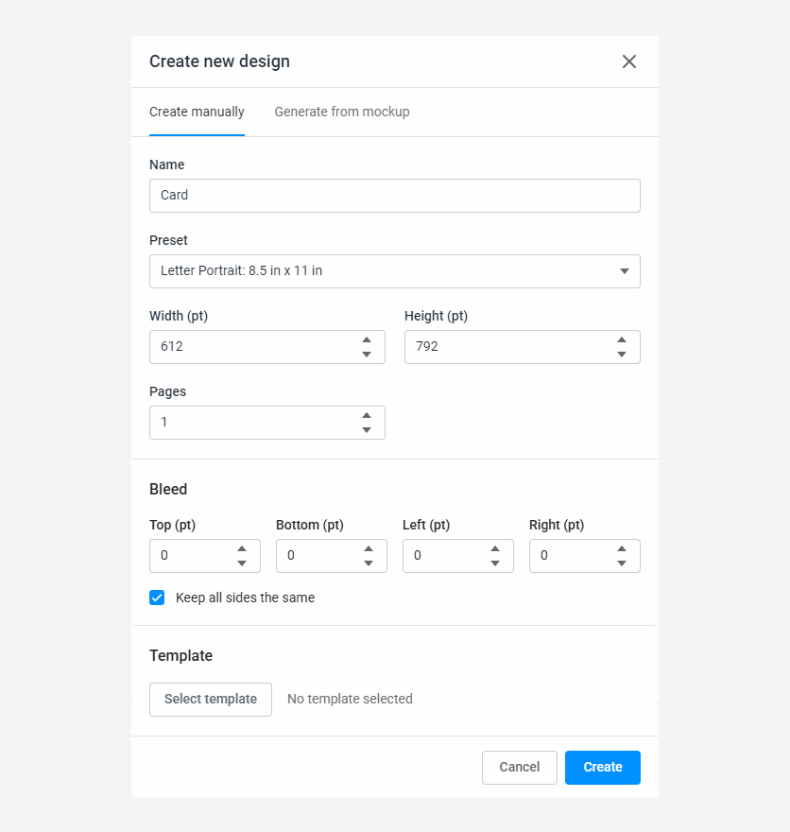Click the Create button
This screenshot has width=790, height=832.
point(602,767)
